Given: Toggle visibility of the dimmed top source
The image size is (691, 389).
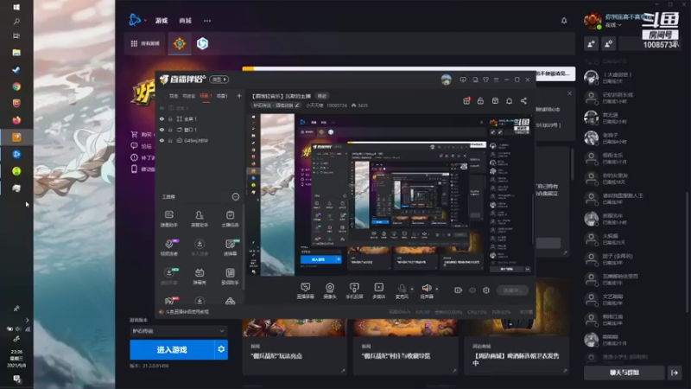Looking at the screenshot, I should click(x=162, y=108).
